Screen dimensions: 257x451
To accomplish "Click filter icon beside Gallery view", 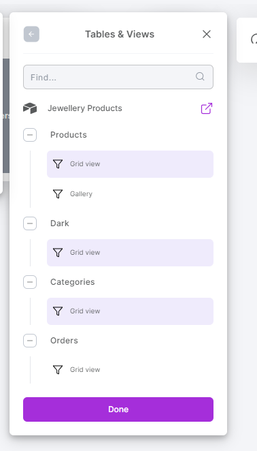I will coord(58,194).
